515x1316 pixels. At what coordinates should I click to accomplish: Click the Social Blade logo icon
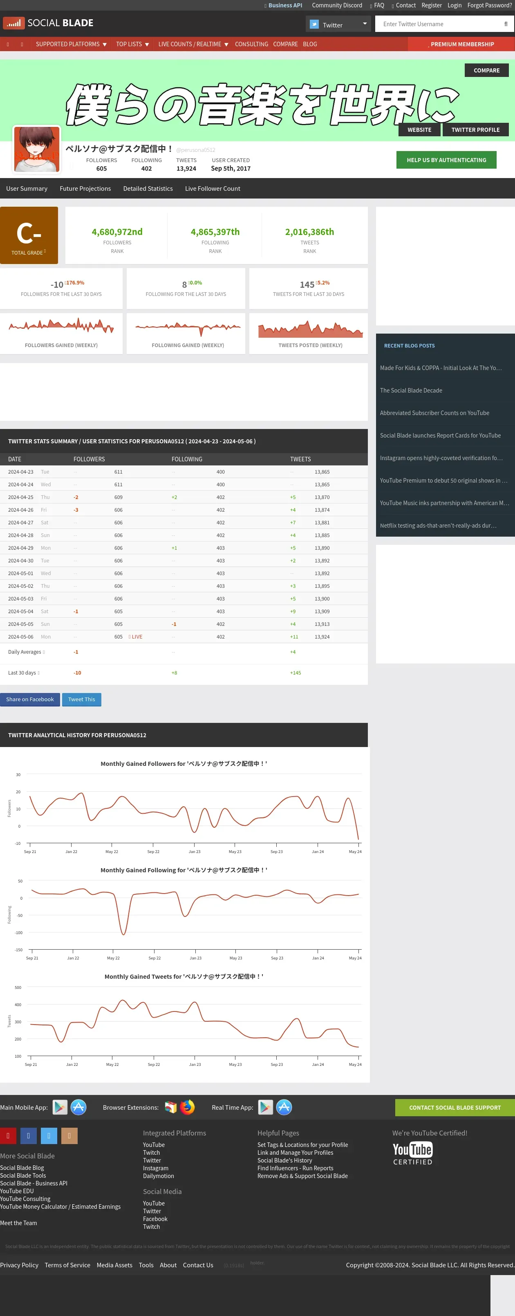(14, 23)
